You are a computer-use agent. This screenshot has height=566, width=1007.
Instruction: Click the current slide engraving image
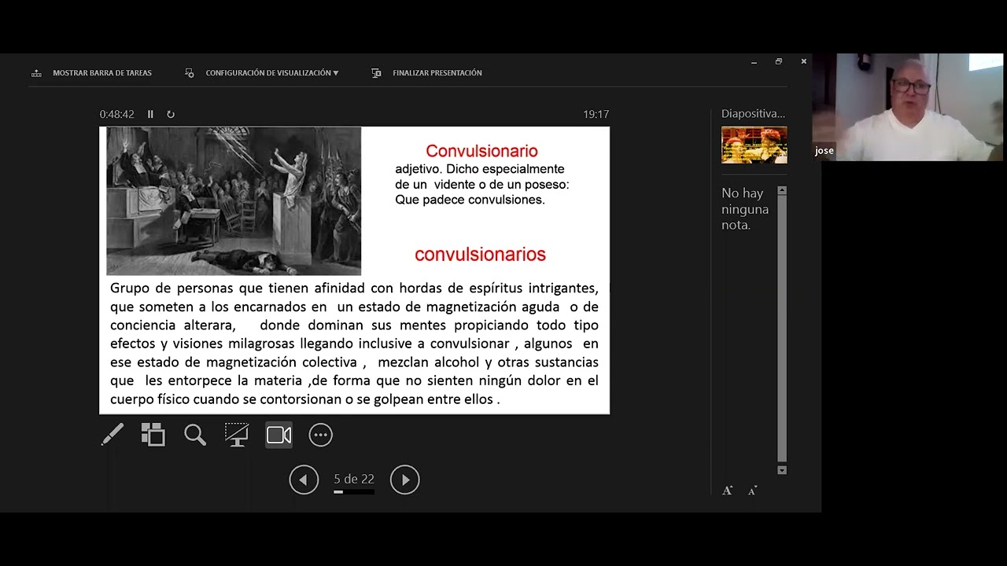click(x=234, y=201)
